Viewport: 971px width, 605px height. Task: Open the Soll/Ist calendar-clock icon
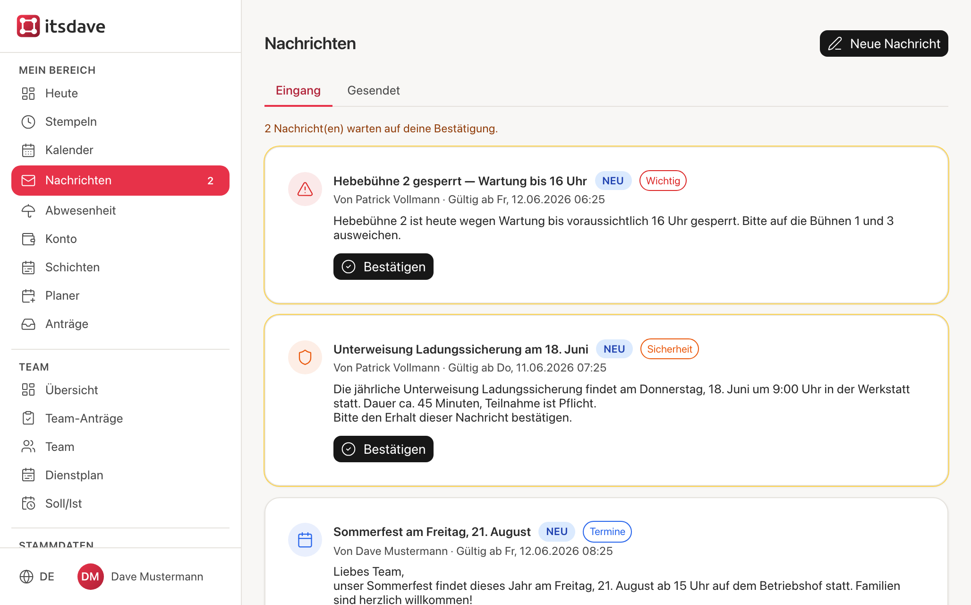tap(28, 503)
